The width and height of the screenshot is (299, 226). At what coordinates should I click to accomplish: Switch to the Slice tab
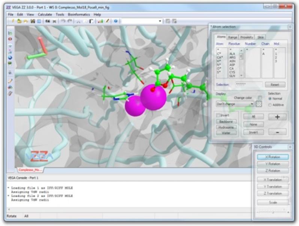pos(260,37)
